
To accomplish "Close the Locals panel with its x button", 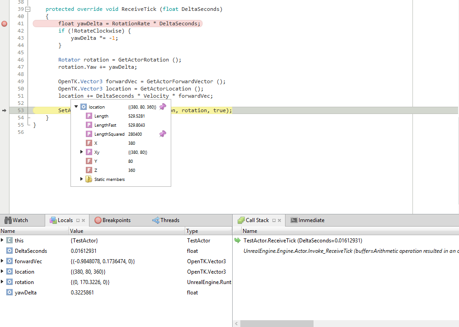I will click(82, 220).
